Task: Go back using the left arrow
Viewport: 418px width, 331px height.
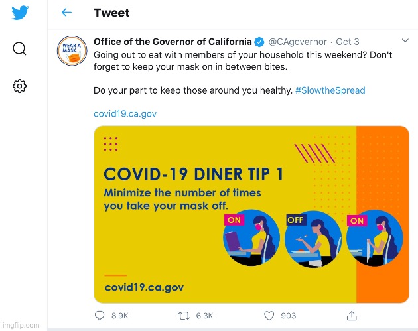Action: pyautogui.click(x=66, y=13)
